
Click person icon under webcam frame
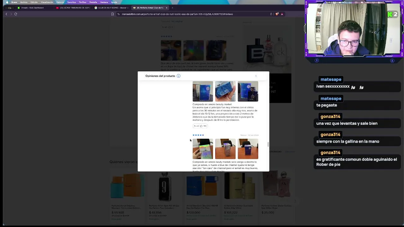[392, 61]
